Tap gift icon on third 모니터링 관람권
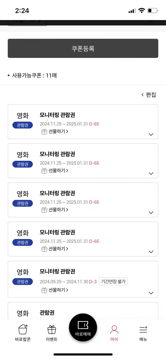The image size is (166, 359). click(44, 210)
